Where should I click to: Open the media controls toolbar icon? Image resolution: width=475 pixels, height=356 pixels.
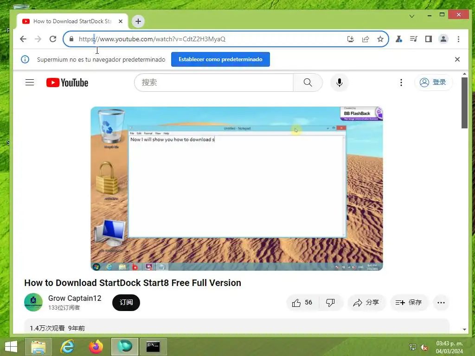coord(413,39)
